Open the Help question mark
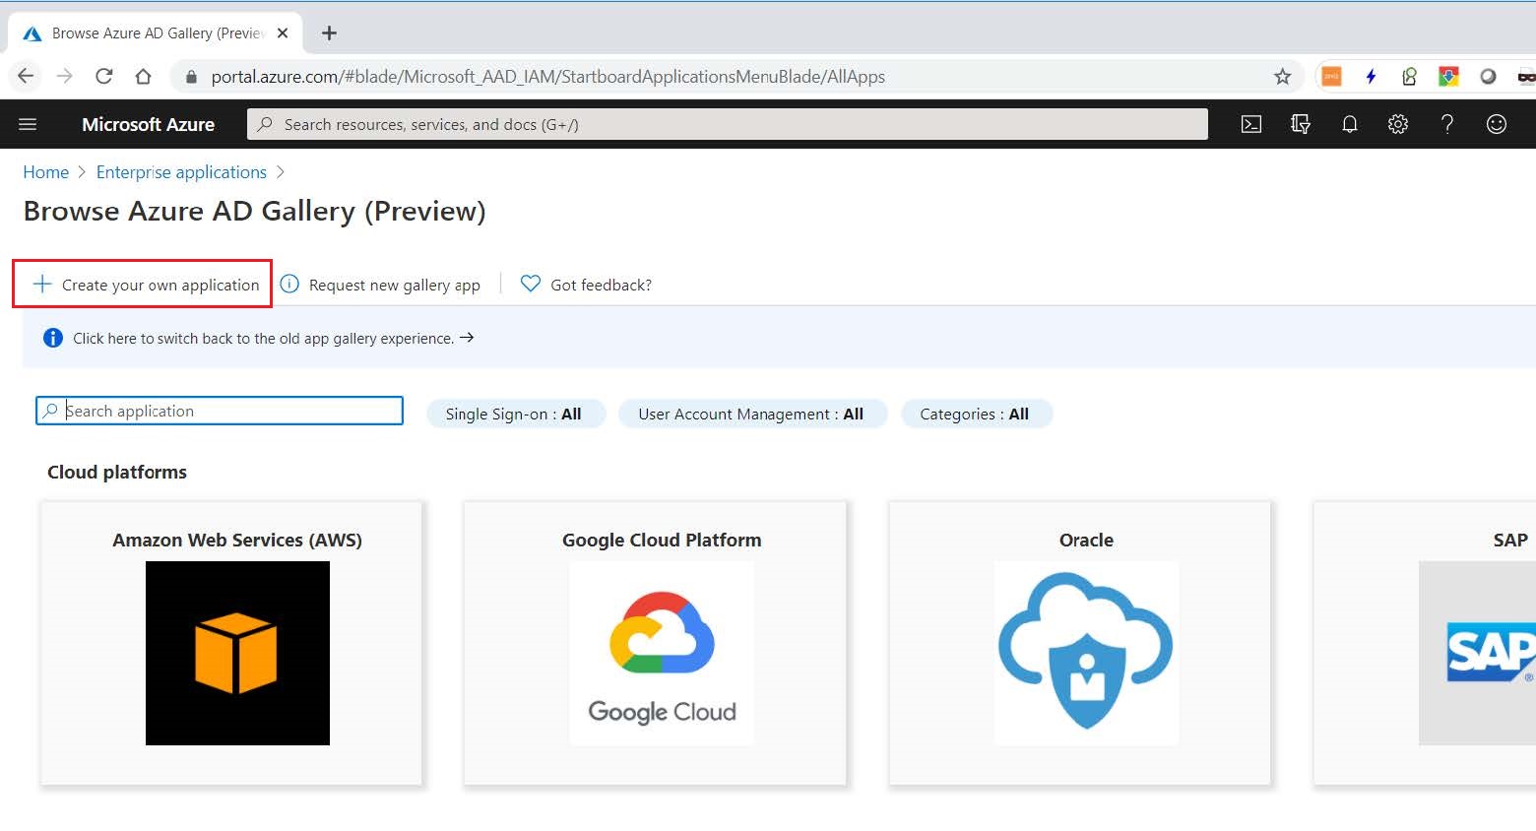Screen dimensions: 1536x831 tap(1447, 124)
